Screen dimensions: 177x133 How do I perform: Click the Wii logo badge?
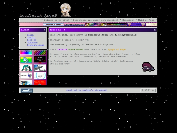point(40,76)
